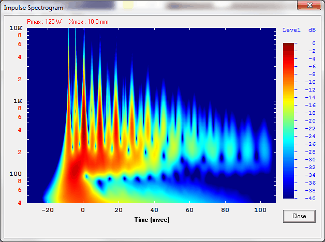Click the 40 time axis tick label
Image resolution: width=325 pixels, height=242 pixels.
pos(154,210)
